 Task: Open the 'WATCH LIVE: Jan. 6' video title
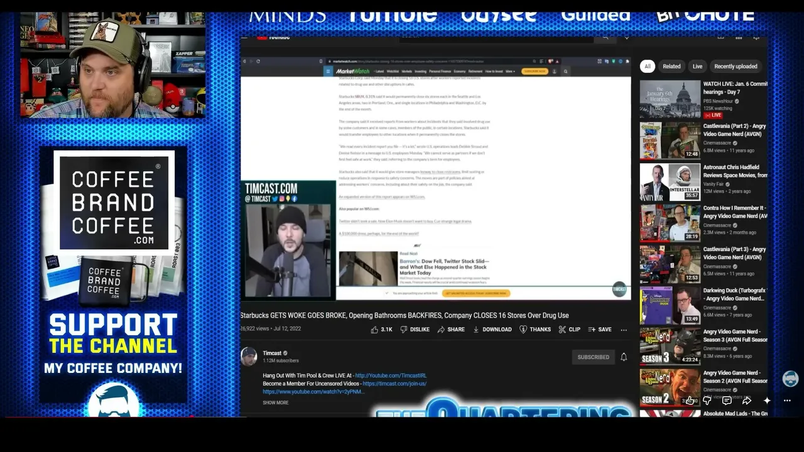(736, 88)
